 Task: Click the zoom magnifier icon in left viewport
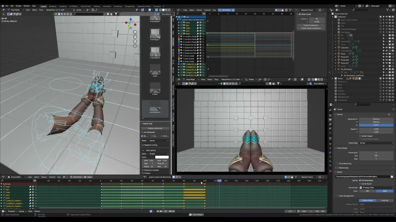[135, 32]
